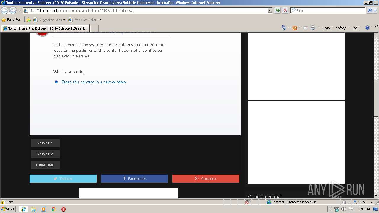
Task: Open the Favorites star button
Action: click(x=11, y=20)
